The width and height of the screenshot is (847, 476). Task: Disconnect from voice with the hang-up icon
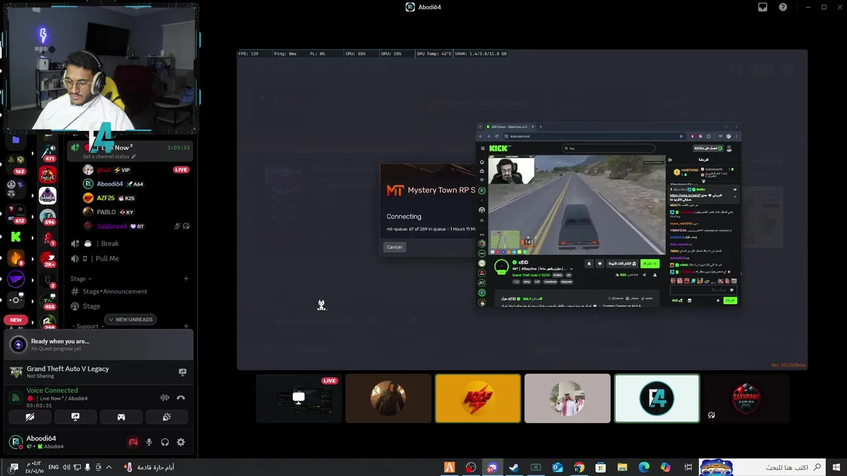[x=181, y=397]
